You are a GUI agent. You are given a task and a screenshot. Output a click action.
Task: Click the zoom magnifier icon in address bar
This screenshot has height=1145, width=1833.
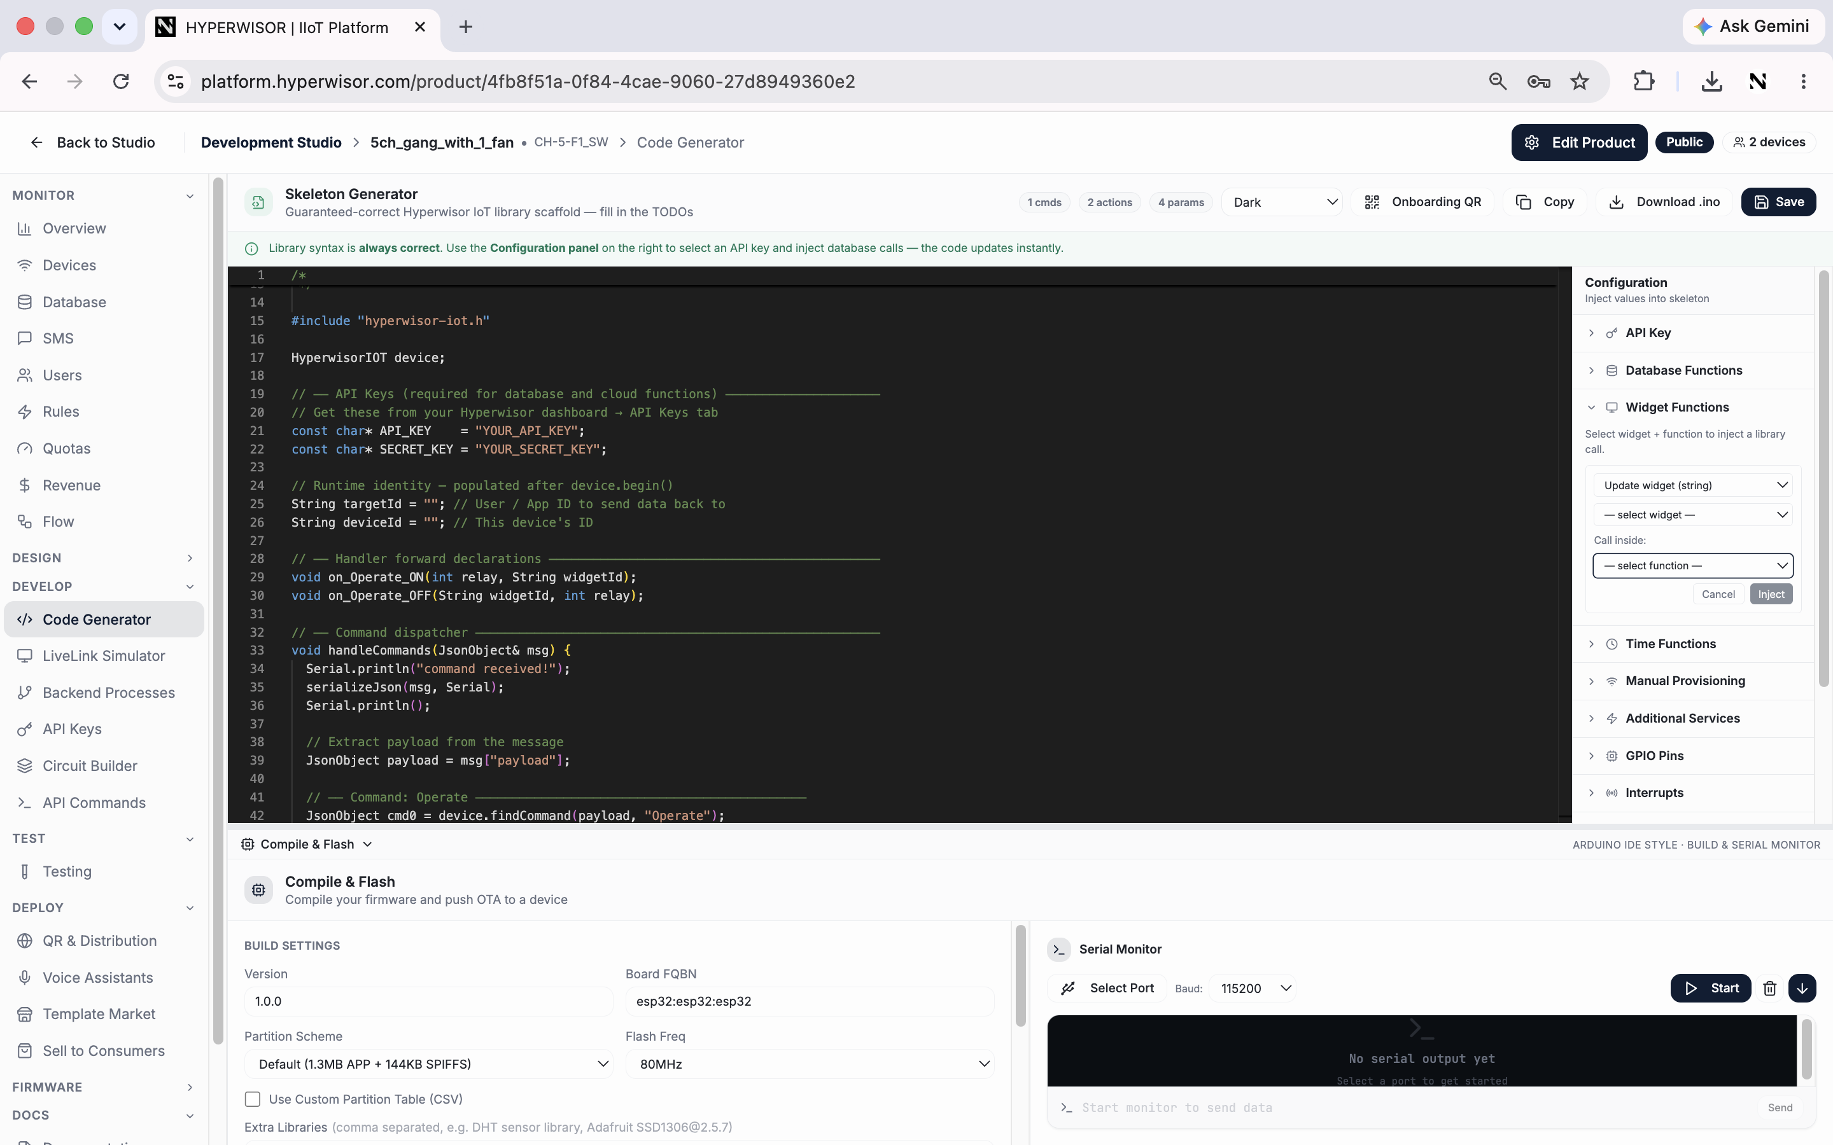(1498, 81)
